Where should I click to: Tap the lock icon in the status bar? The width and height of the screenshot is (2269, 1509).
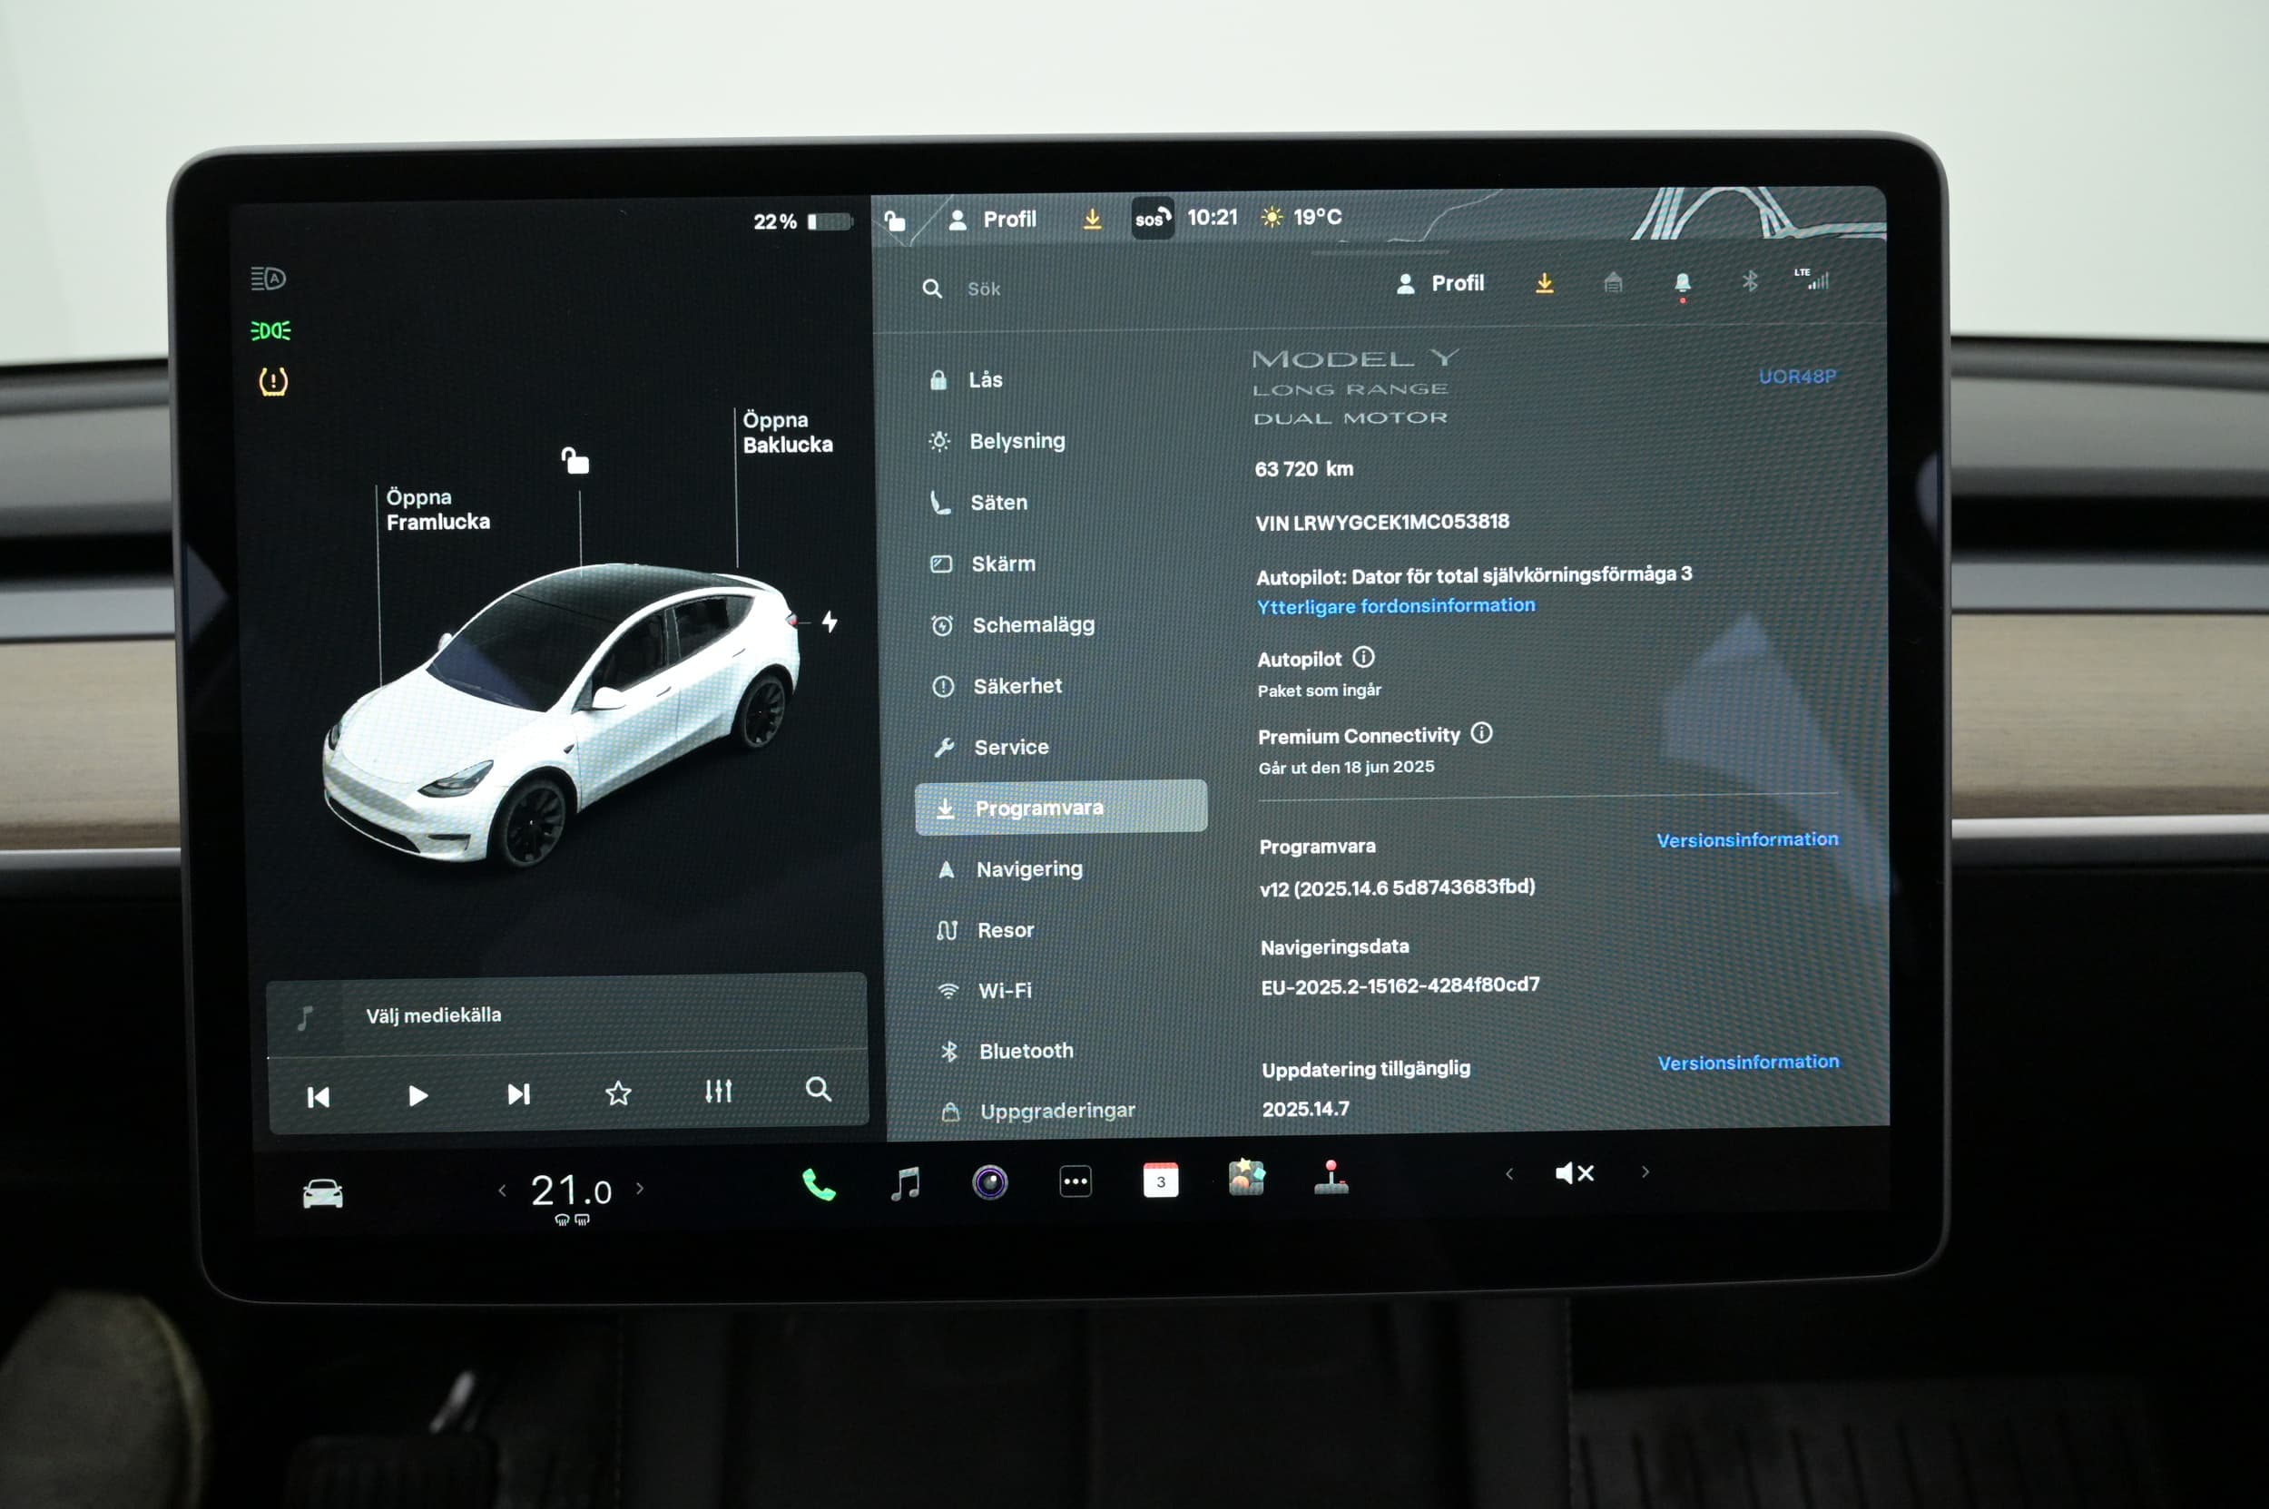(x=894, y=221)
